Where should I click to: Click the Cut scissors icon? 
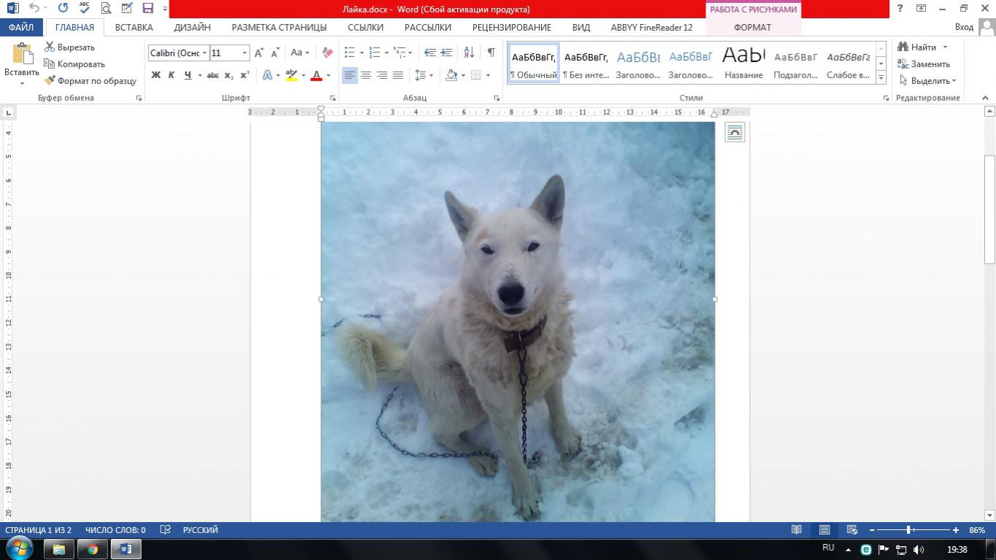(x=50, y=47)
